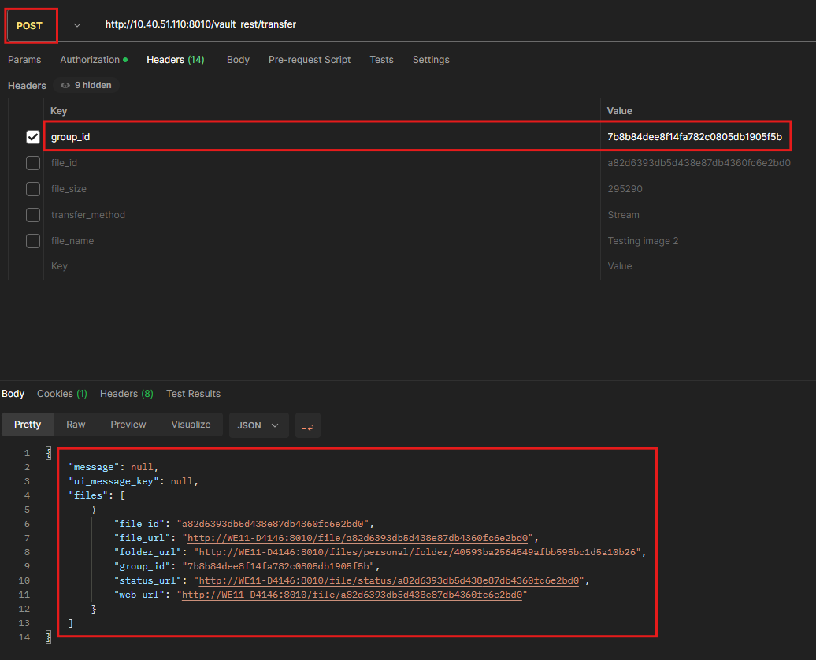Click the transfer_method value Stream
Screen dimensions: 816x660
[x=624, y=215]
